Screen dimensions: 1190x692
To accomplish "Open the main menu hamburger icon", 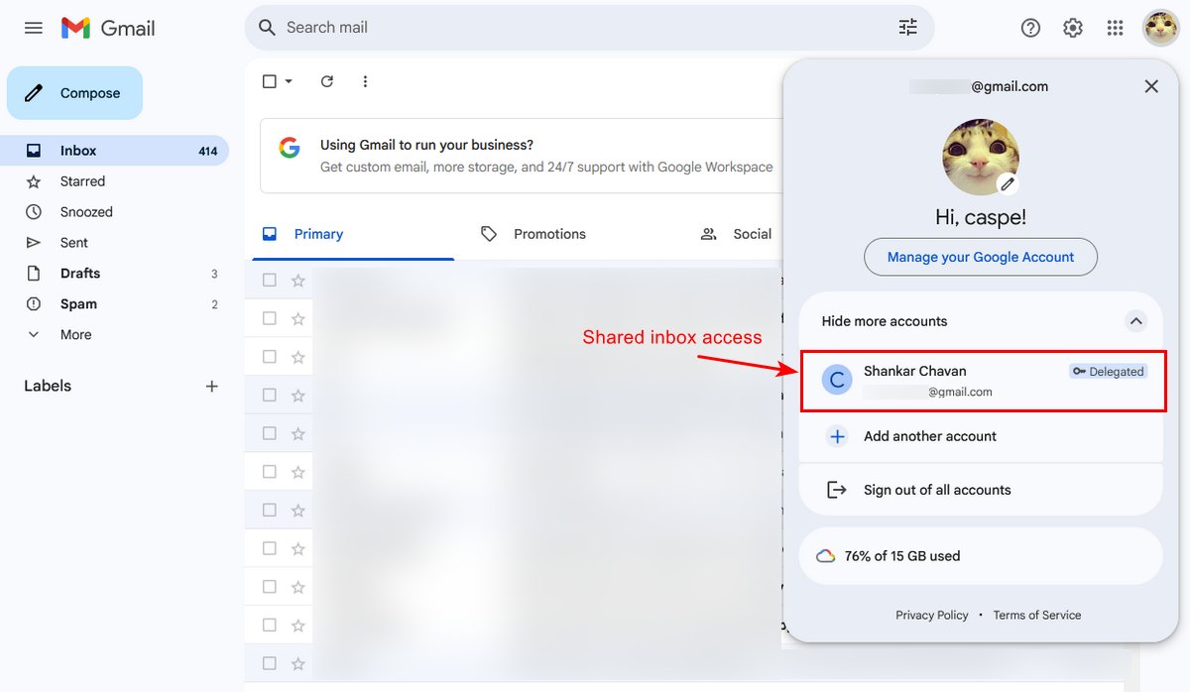I will 34,28.
